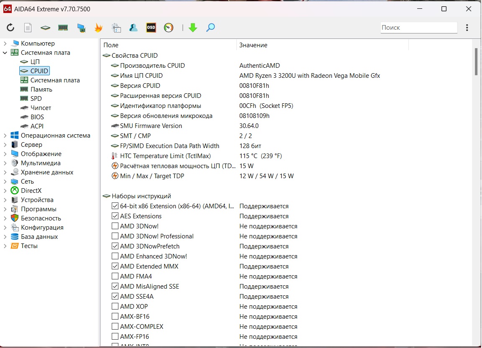Toggle the AMD SSE4A checkbox

click(x=115, y=297)
